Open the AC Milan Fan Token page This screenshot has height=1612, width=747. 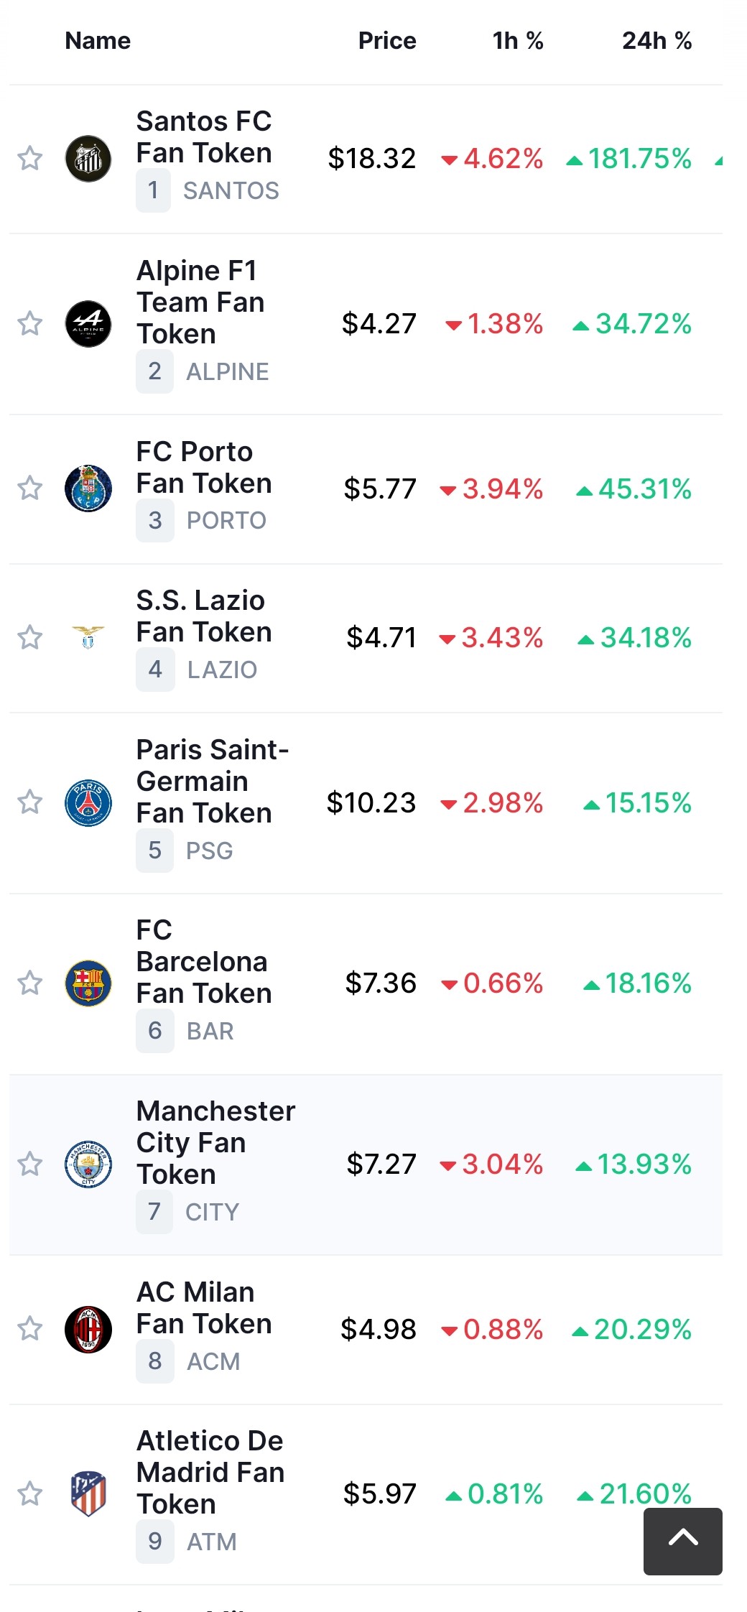[205, 1307]
